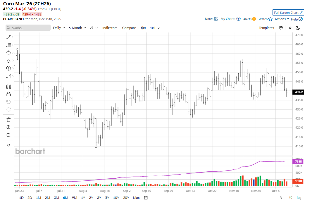Click the 731K open interest label
The height and width of the screenshot is (205, 312).
pyautogui.click(x=298, y=161)
